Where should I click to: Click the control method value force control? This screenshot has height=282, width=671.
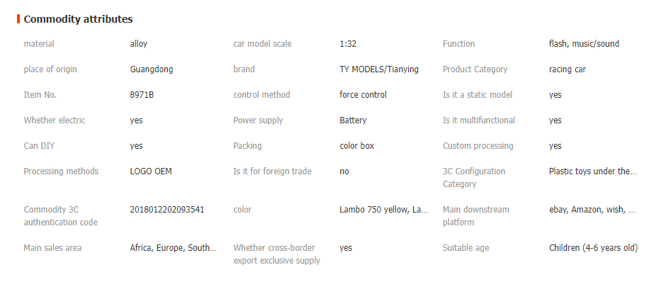coord(363,94)
